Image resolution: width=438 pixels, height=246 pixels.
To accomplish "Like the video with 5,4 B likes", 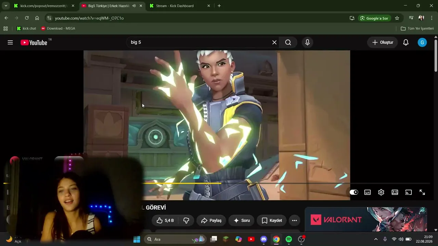I will coord(165,220).
